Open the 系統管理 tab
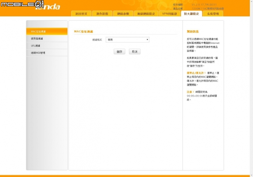 coord(213,14)
